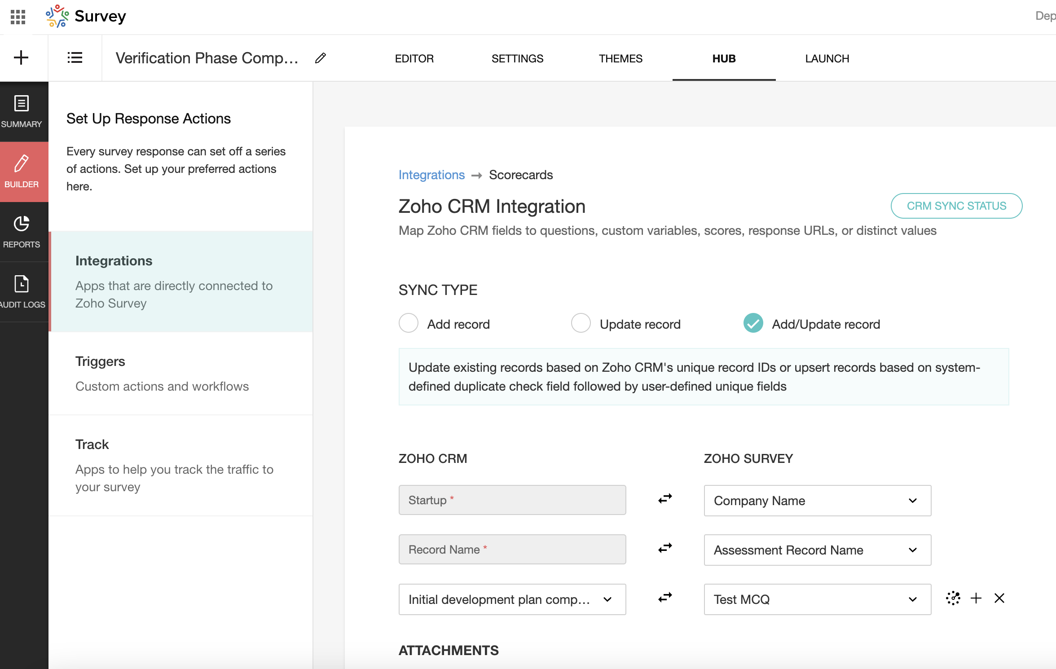Switch to the Editor tab
Image resolution: width=1056 pixels, height=669 pixels.
(x=414, y=59)
